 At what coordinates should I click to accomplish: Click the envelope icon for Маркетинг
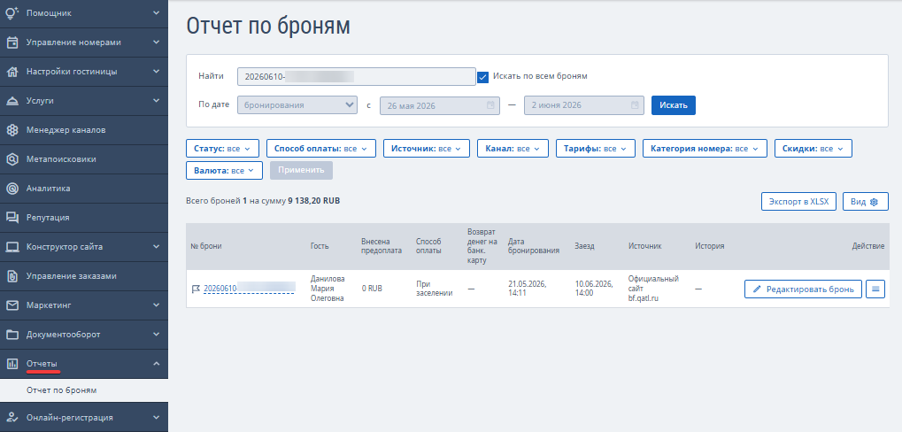(12, 305)
